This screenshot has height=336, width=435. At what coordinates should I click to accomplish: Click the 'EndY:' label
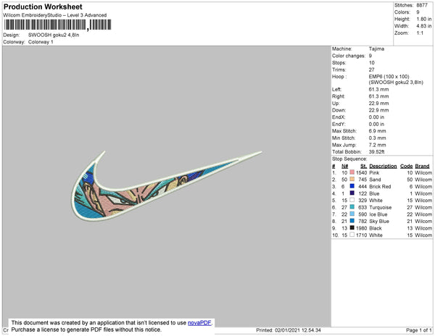(339, 124)
